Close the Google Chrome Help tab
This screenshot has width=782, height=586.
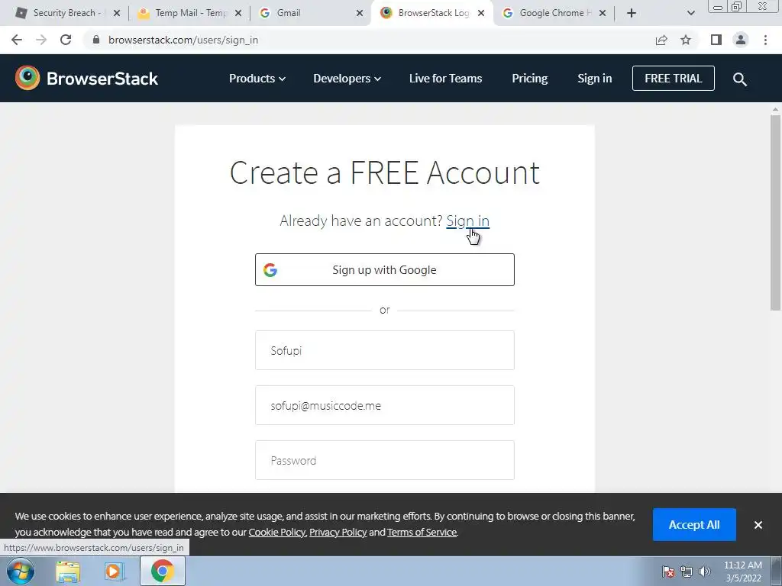click(x=603, y=13)
